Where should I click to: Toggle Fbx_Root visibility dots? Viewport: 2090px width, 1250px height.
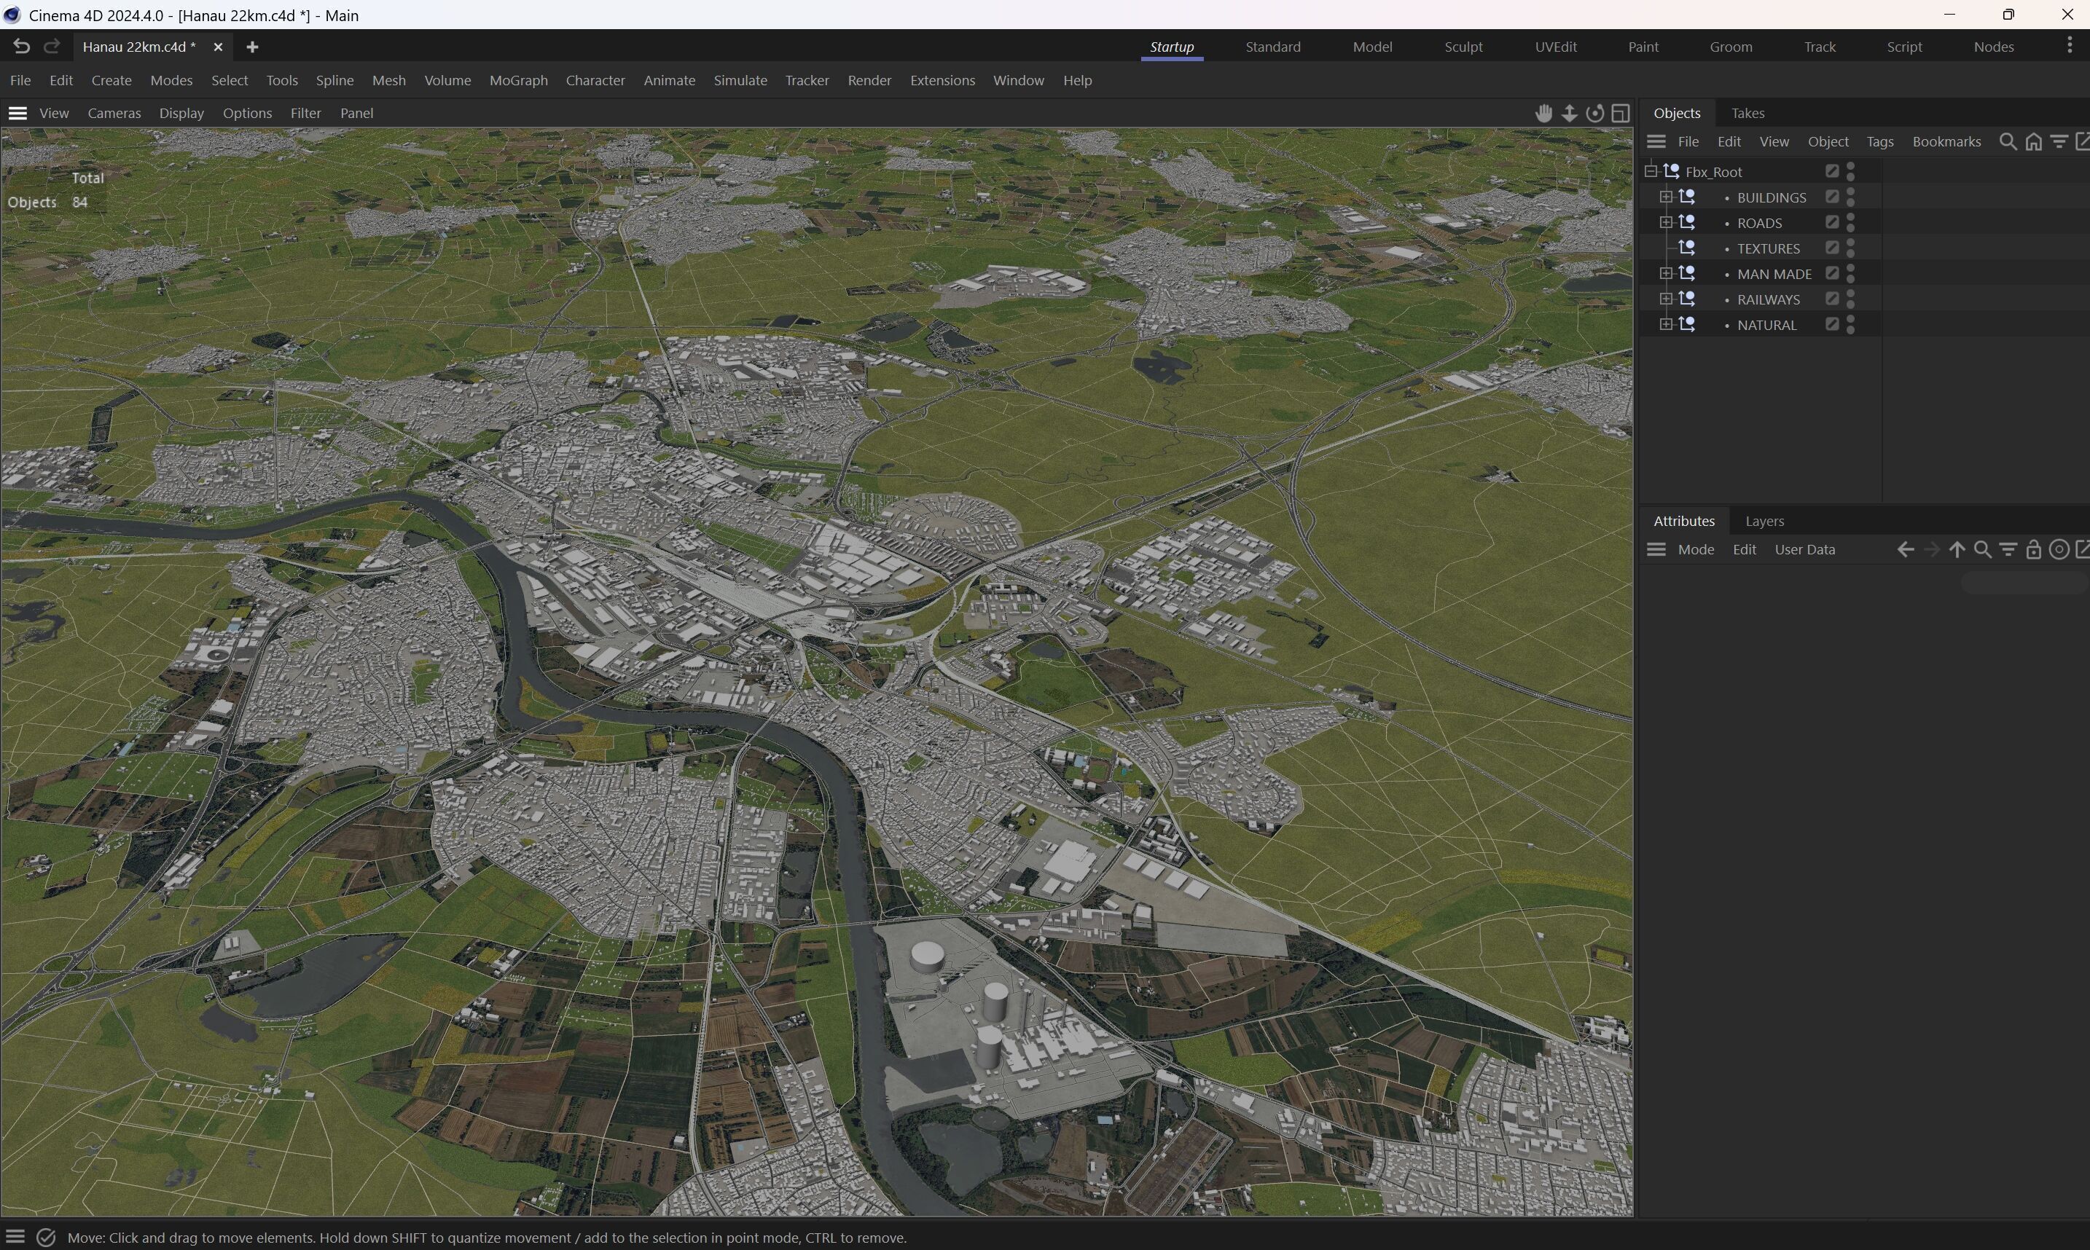tap(1851, 171)
